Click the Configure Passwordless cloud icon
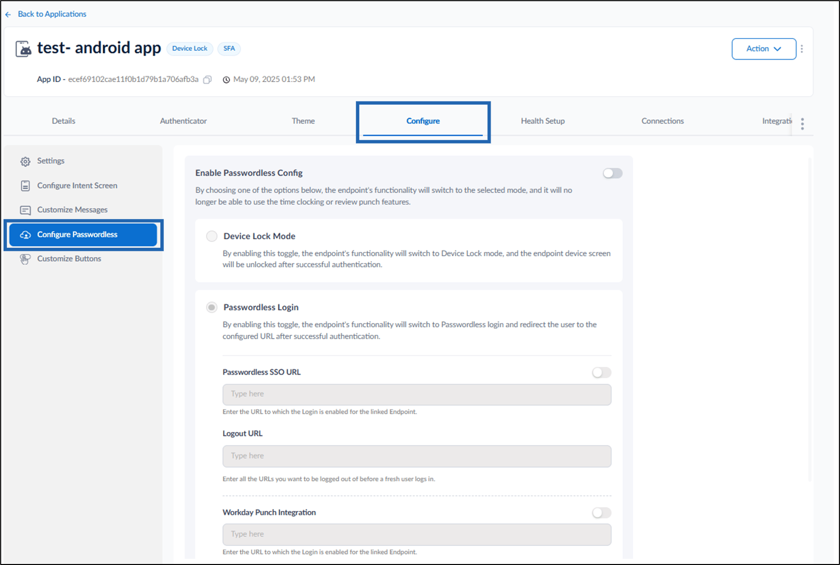This screenshot has width=840, height=565. tap(25, 235)
